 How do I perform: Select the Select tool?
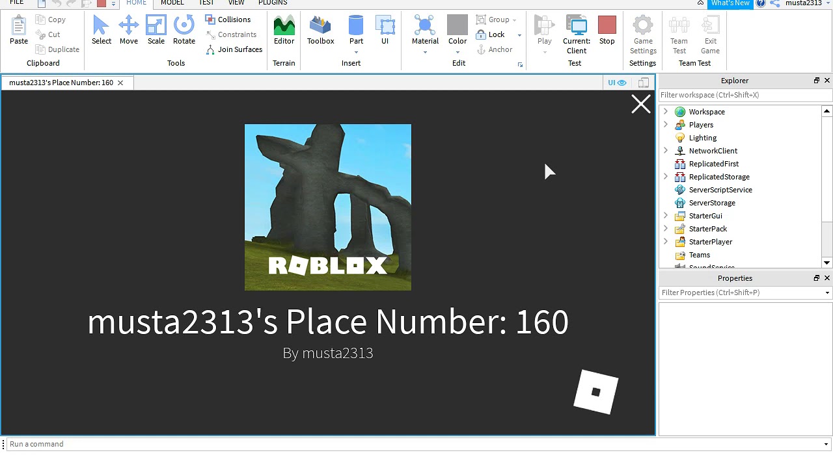[101, 31]
